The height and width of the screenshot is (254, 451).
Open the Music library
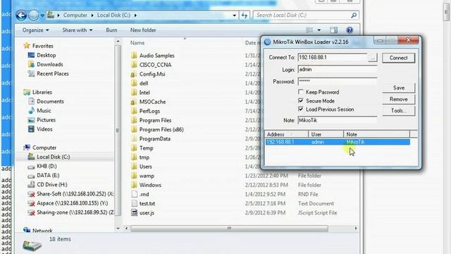(44, 111)
